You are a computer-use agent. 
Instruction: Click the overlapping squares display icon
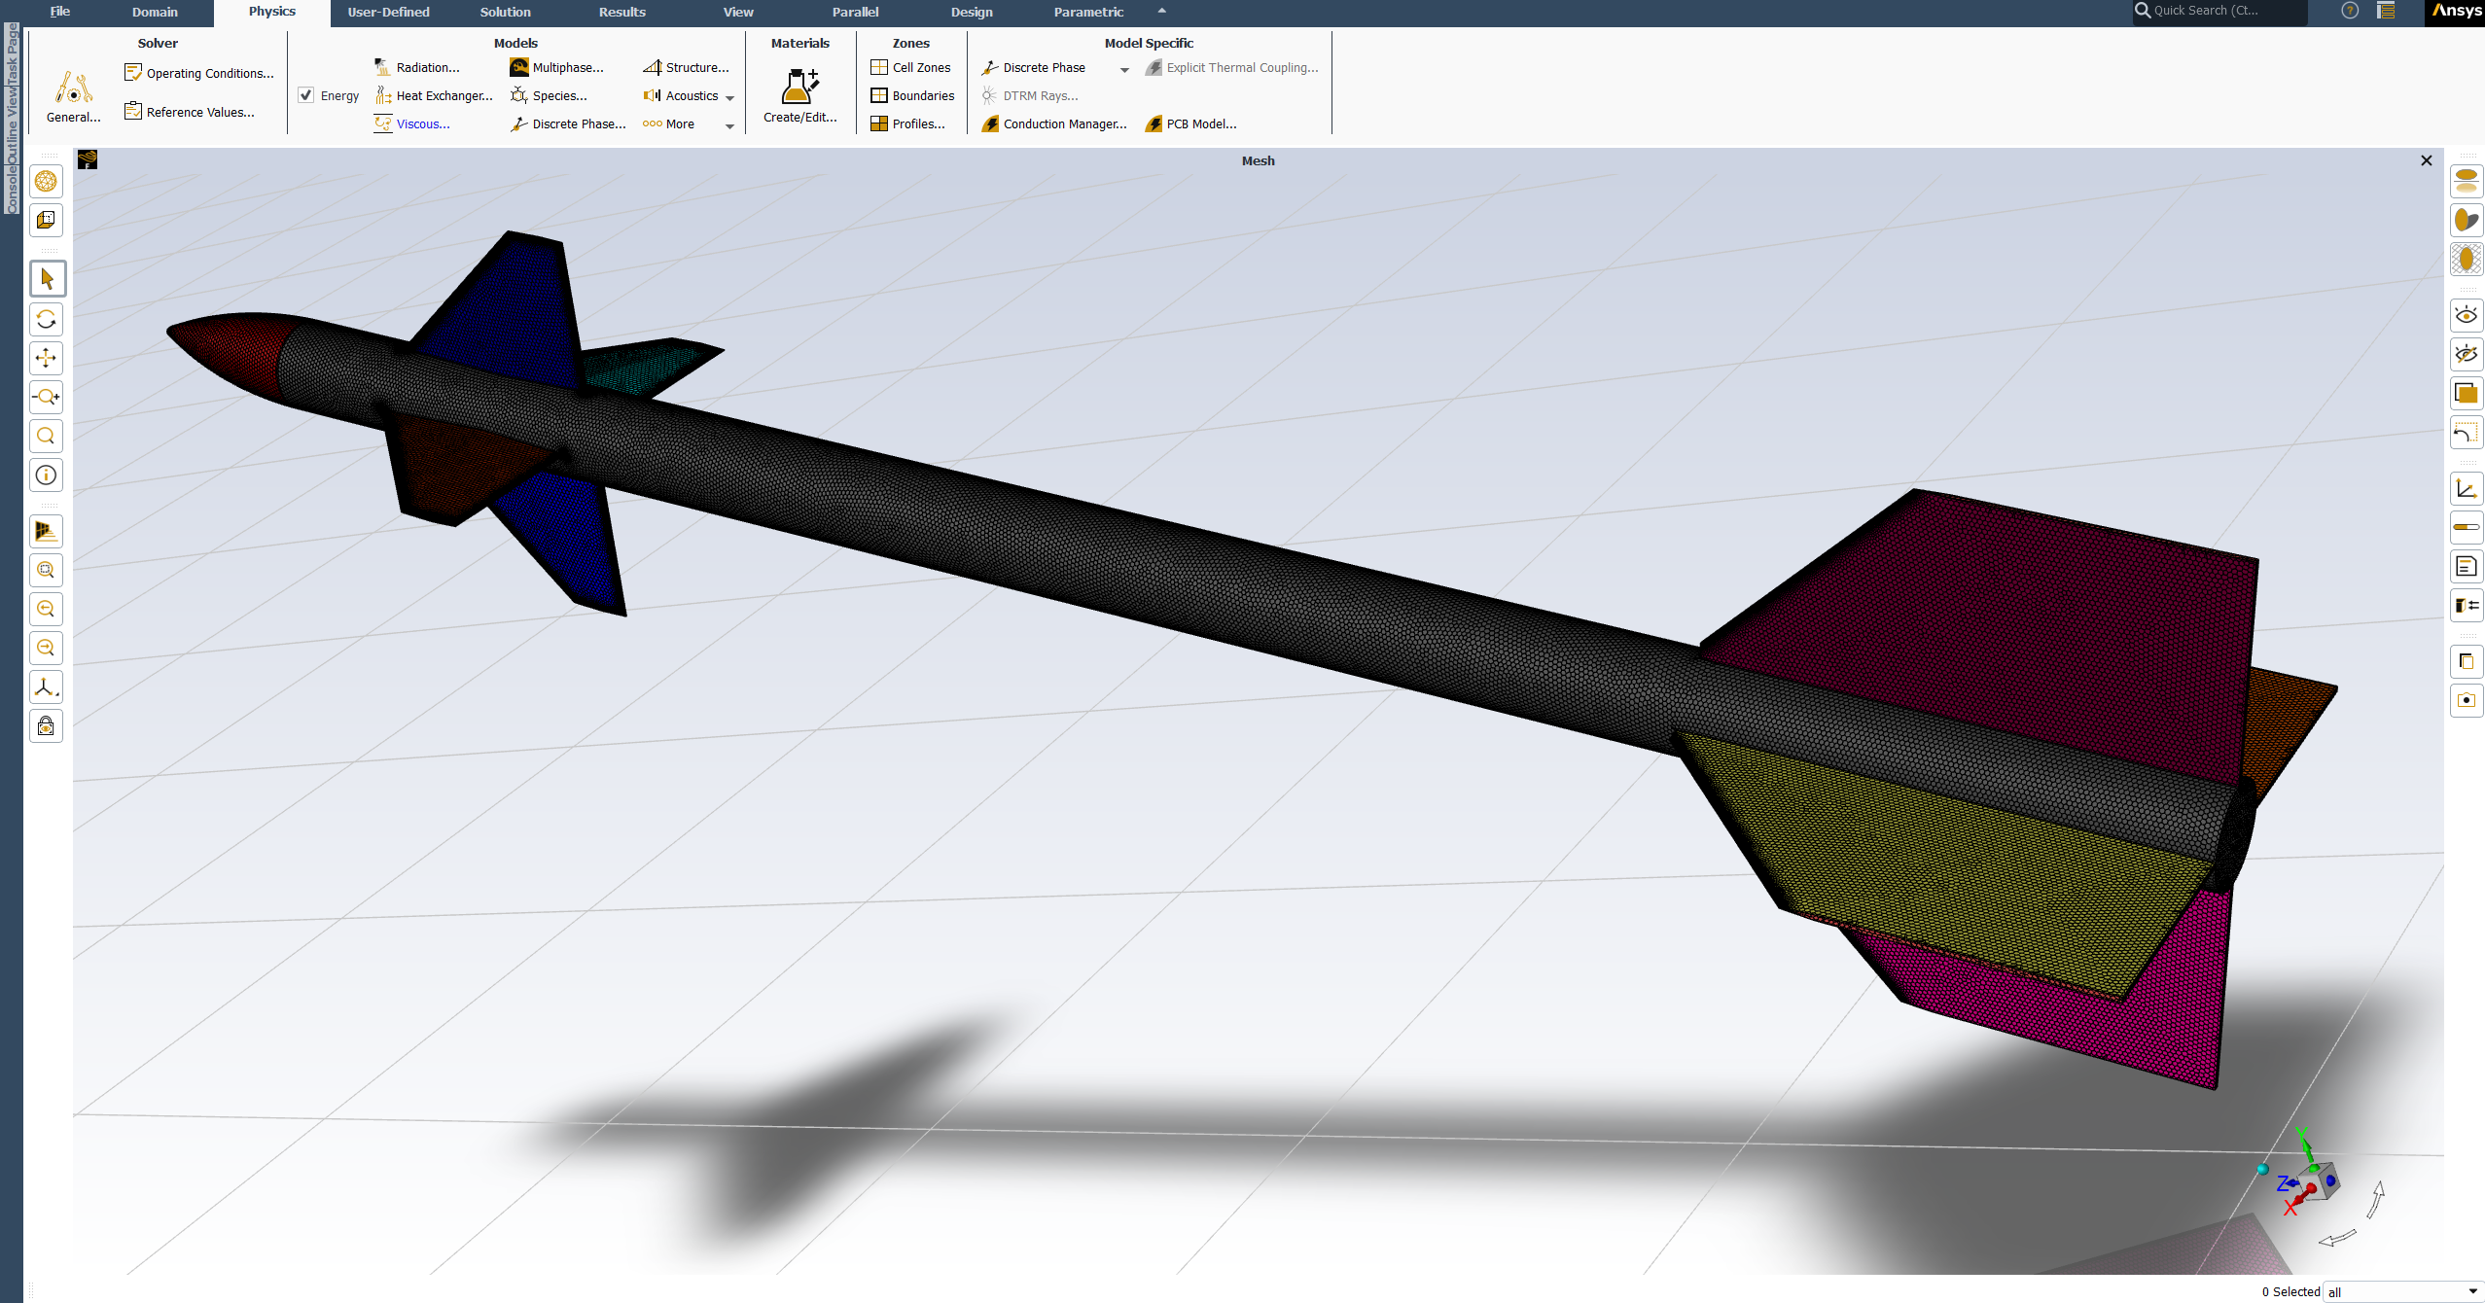pos(2467,393)
